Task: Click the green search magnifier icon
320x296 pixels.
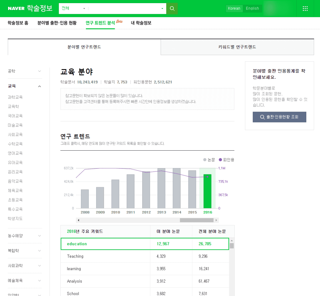Action: (172, 8)
